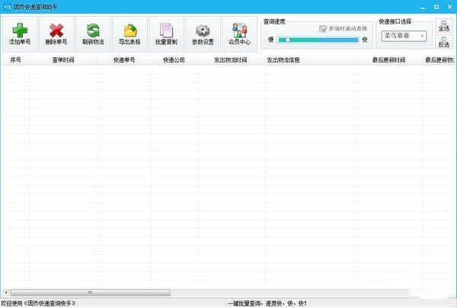Click the horizontal scrollbar left arrow

click(5, 291)
